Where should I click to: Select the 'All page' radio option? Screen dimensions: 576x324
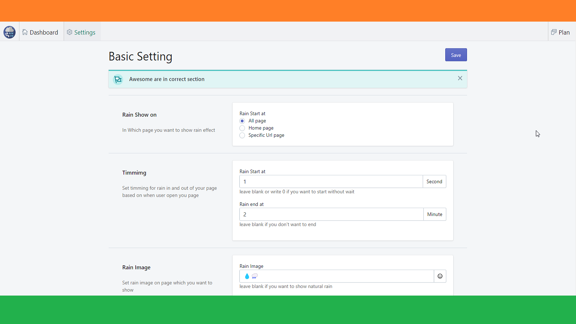(x=242, y=121)
